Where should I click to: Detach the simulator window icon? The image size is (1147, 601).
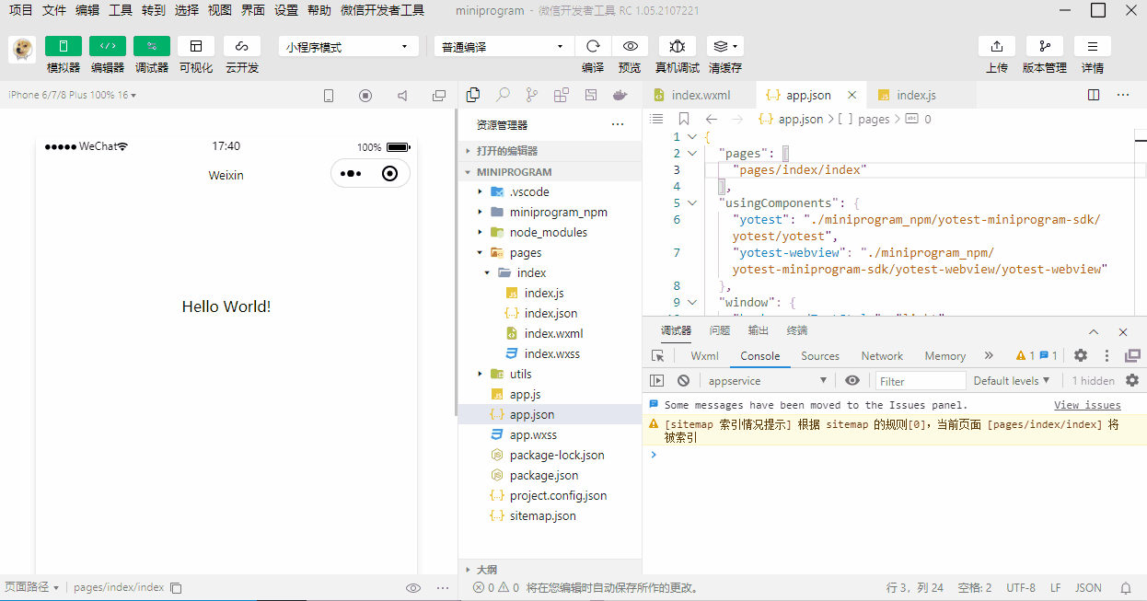pos(439,96)
